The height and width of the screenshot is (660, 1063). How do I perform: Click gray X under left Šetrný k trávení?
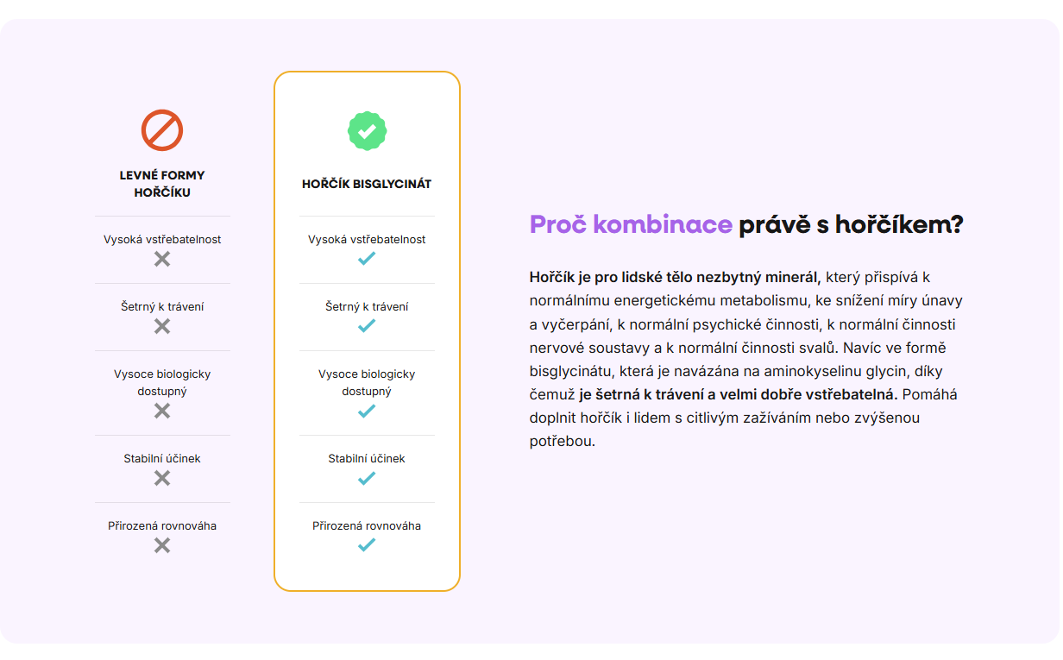pyautogui.click(x=162, y=326)
